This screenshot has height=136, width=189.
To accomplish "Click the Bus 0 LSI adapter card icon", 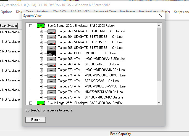I will click(41, 26).
